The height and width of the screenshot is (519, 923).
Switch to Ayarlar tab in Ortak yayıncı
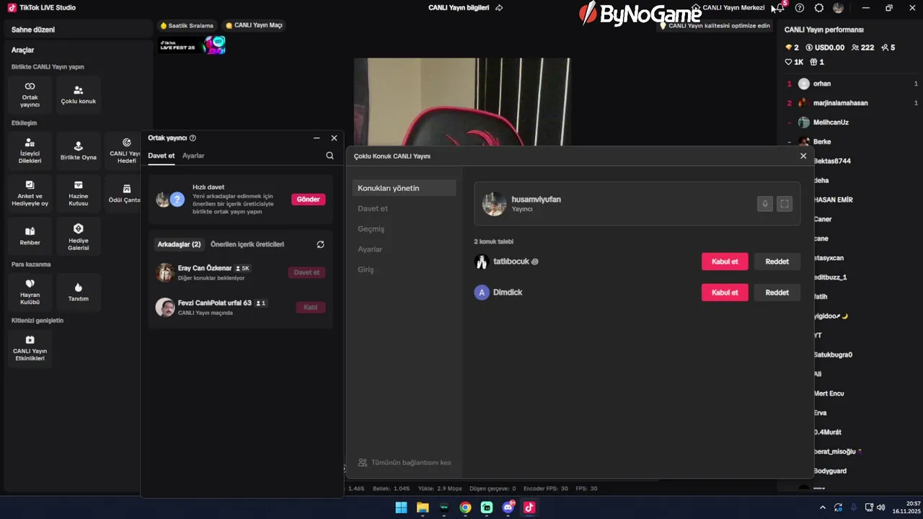click(193, 156)
